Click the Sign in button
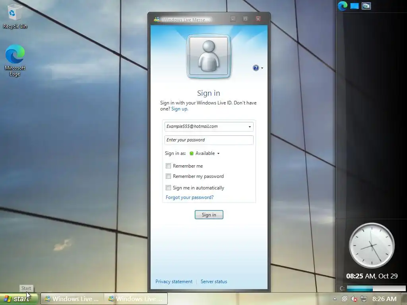407x305 pixels. pyautogui.click(x=209, y=215)
